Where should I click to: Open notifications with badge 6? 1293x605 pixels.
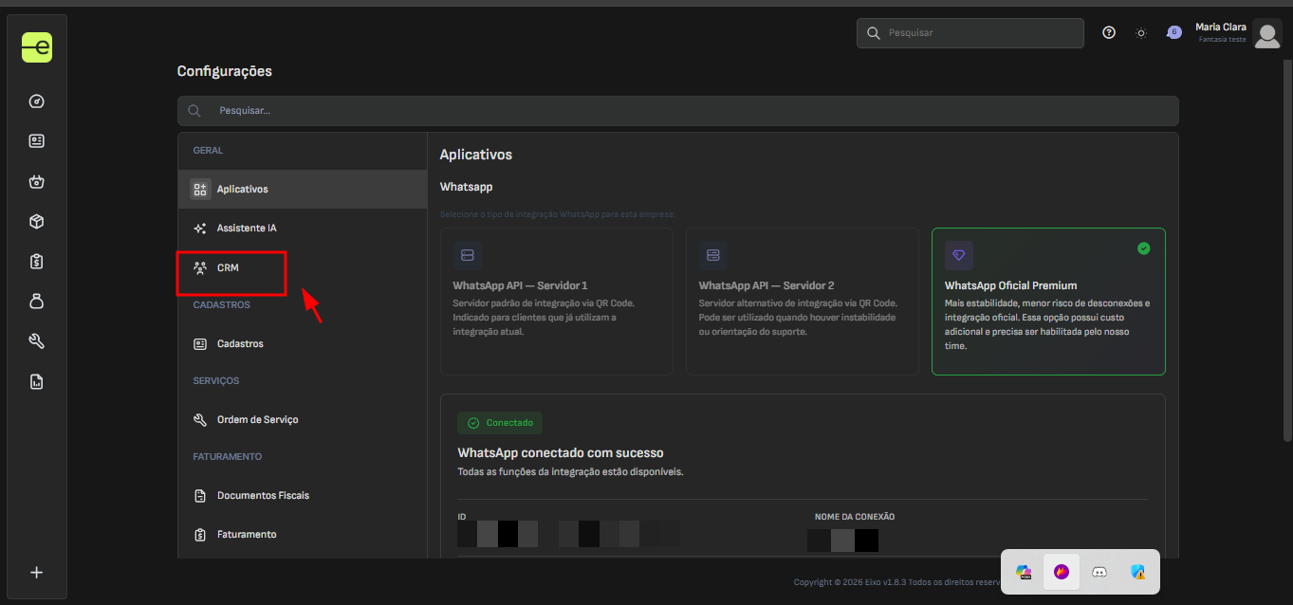click(1173, 32)
